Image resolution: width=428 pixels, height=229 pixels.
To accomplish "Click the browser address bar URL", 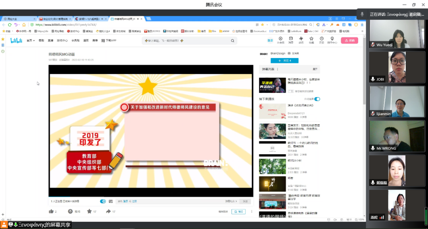I will pyautogui.click(x=66, y=25).
